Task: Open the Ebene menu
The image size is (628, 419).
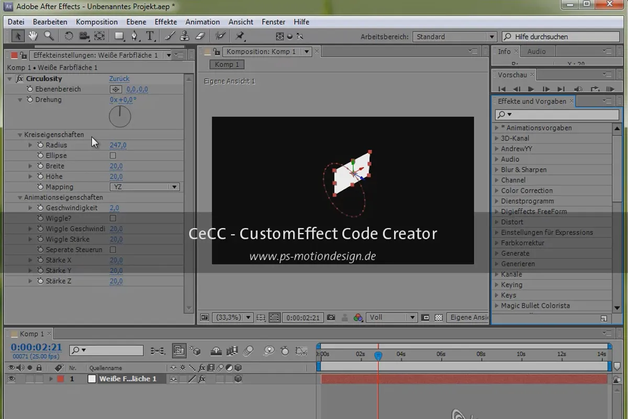Action: click(136, 22)
